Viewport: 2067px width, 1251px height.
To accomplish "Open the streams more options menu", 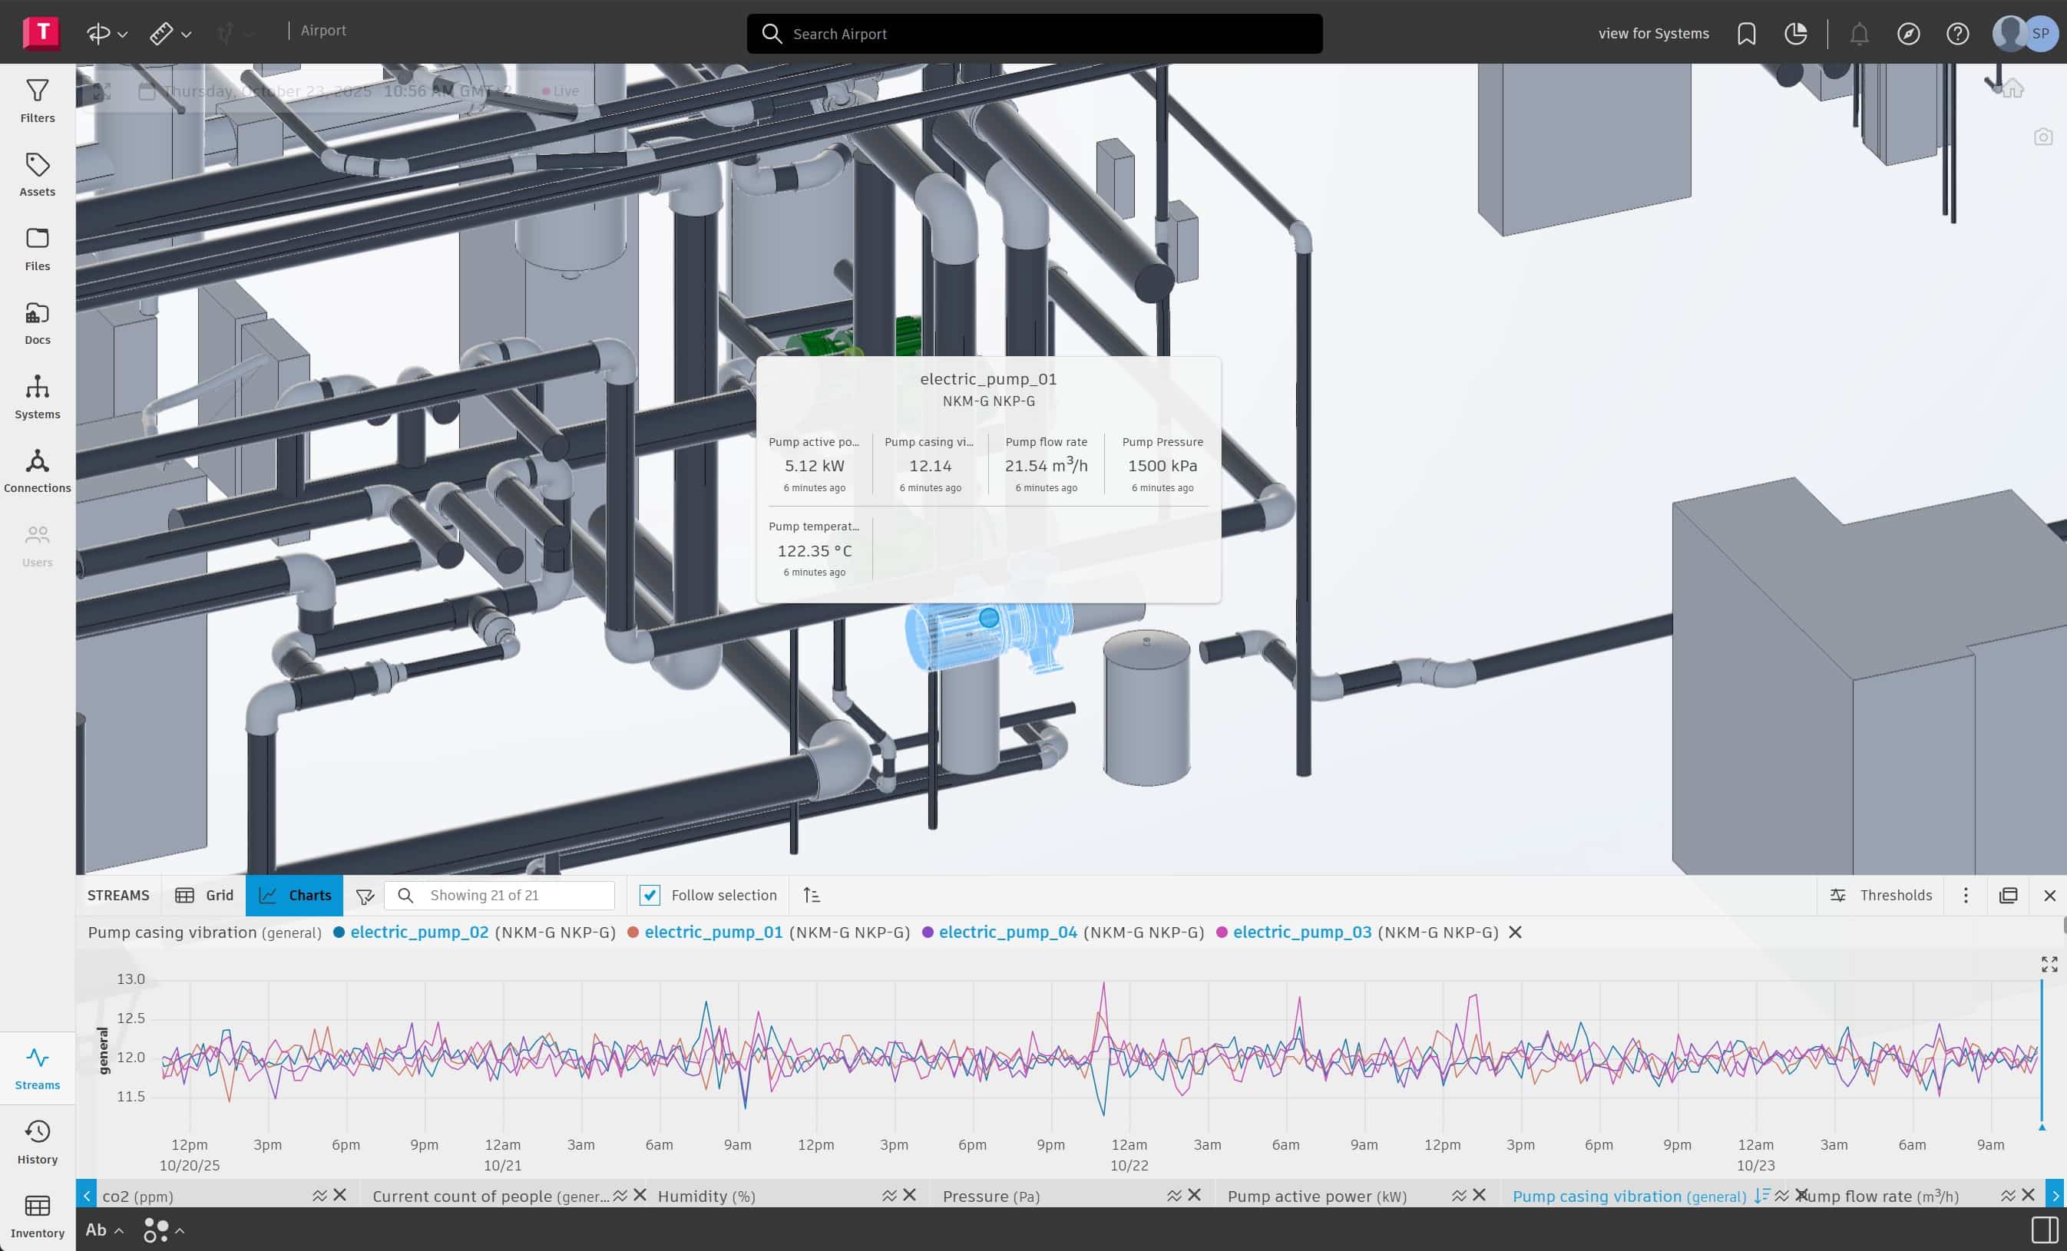I will click(1966, 896).
